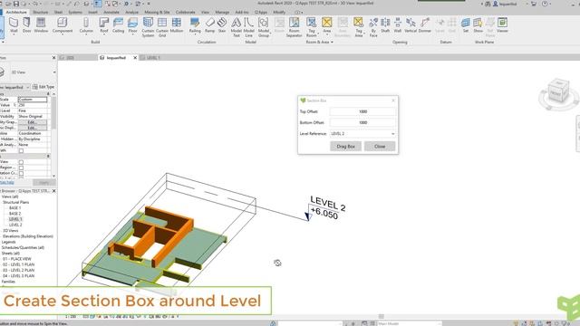This screenshot has height=326, width=580.
Task: Toggle the Crop View checkbox in Properties
Action: click(x=21, y=162)
